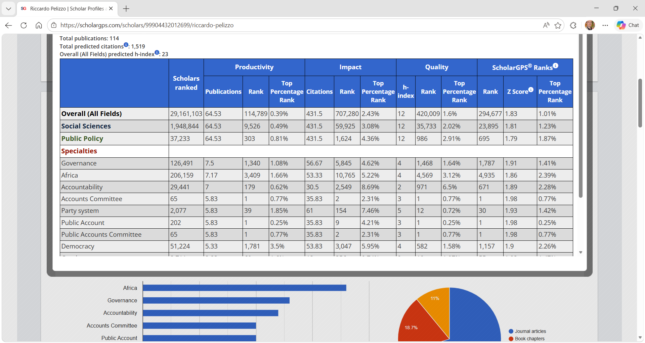Open the Public Policy discipline link
Screen dimensions: 645x343
tap(82, 139)
